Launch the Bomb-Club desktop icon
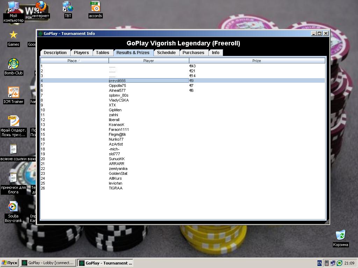This screenshot has height=268, width=358. 13,64
